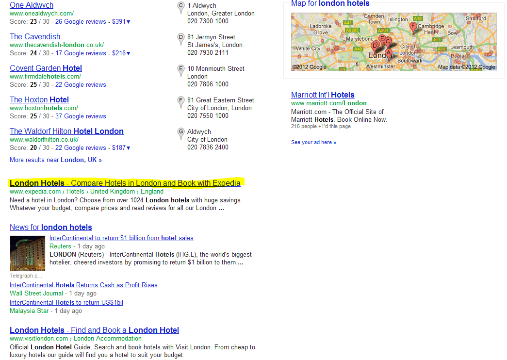This screenshot has height=360, width=507.
Task: Click www.firmdalehotels.com URL text
Action: 45,77
